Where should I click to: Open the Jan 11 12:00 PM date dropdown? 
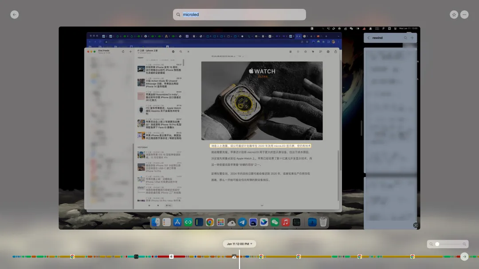(239, 244)
